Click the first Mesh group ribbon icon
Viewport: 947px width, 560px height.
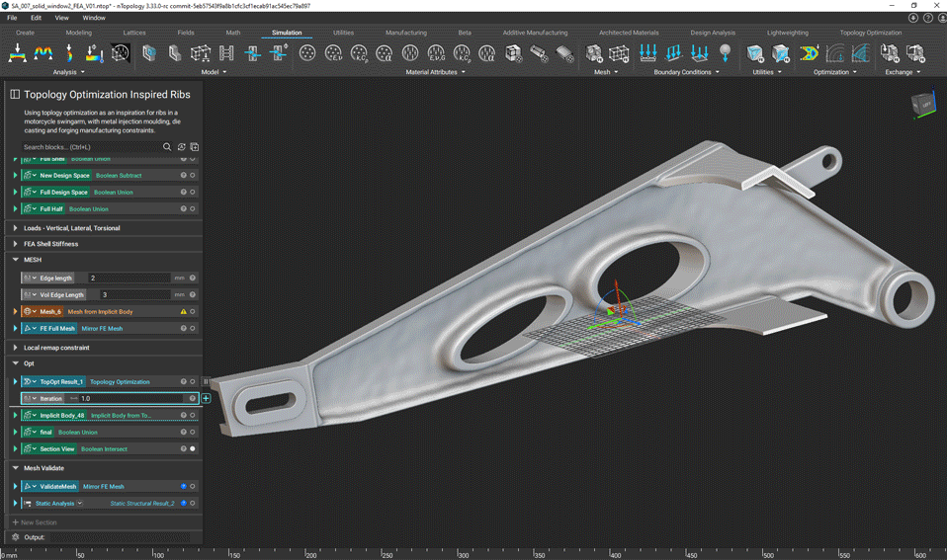594,53
